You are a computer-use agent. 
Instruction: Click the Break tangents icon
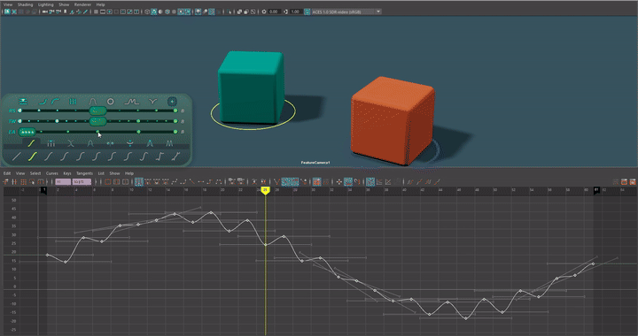pos(254,182)
